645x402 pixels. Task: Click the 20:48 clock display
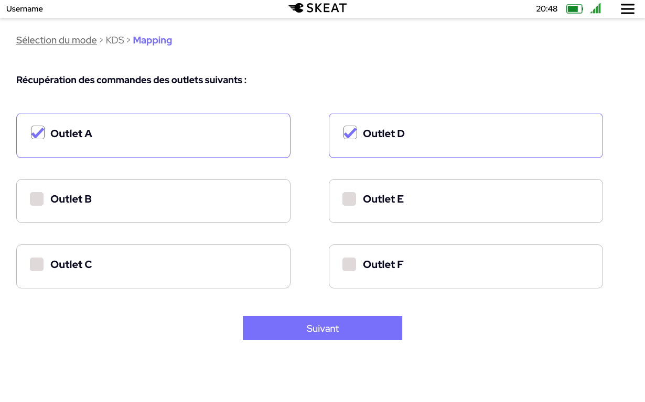(546, 9)
